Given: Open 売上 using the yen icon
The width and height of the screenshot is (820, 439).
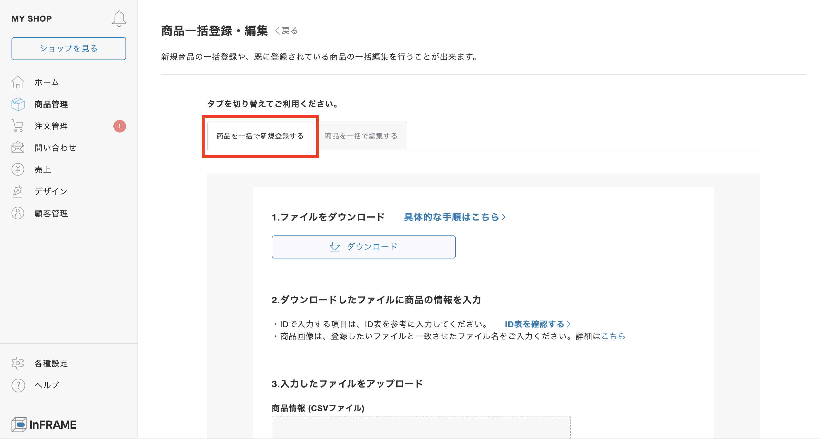Looking at the screenshot, I should click(x=18, y=169).
